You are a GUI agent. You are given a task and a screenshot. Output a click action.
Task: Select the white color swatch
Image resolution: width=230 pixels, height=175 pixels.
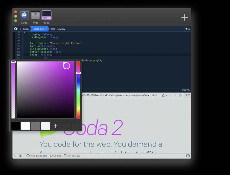[26, 126]
